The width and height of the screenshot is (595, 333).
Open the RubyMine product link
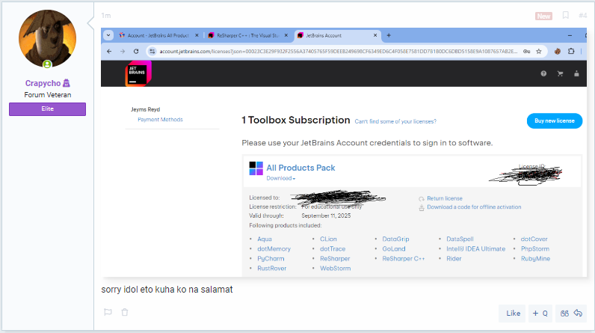click(535, 259)
